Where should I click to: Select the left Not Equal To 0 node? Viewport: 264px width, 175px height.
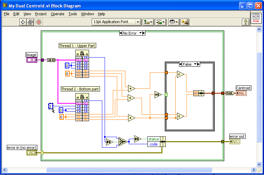click(109, 142)
